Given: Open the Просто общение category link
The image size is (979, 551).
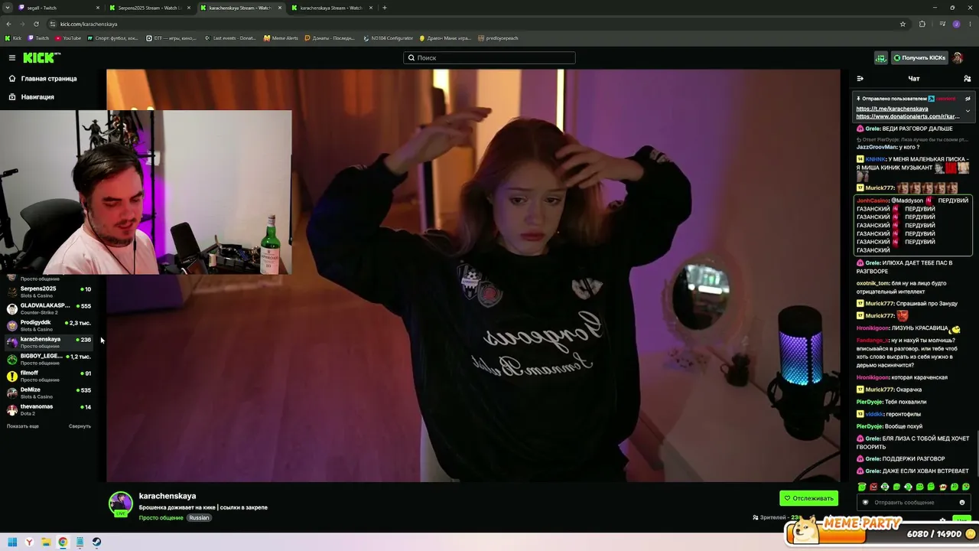Looking at the screenshot, I should (x=161, y=518).
